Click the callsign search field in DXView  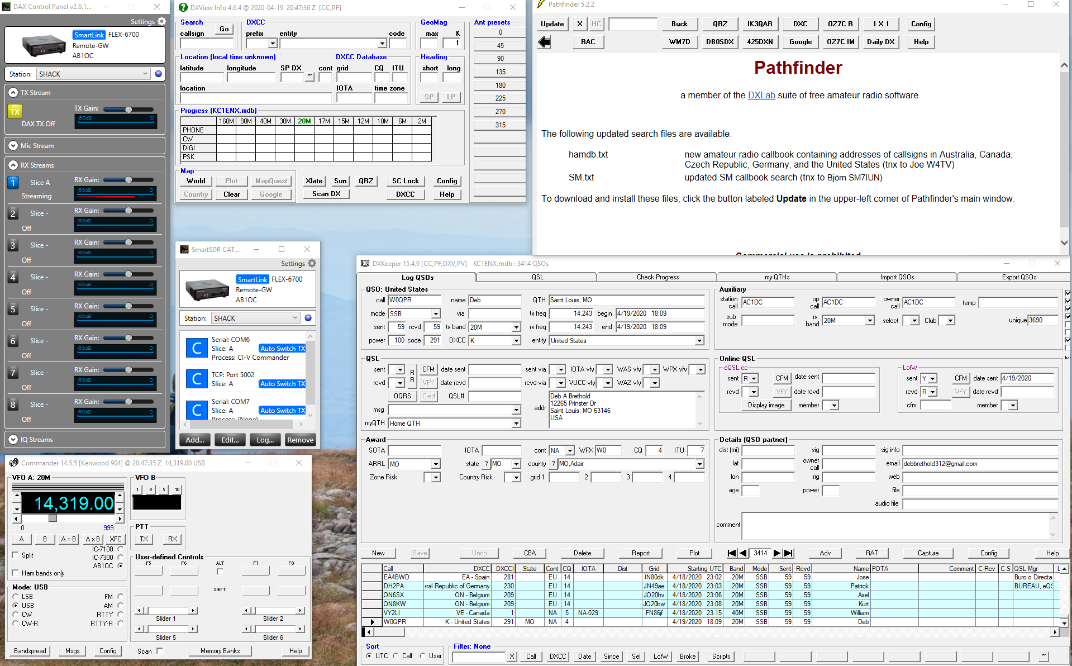(206, 44)
